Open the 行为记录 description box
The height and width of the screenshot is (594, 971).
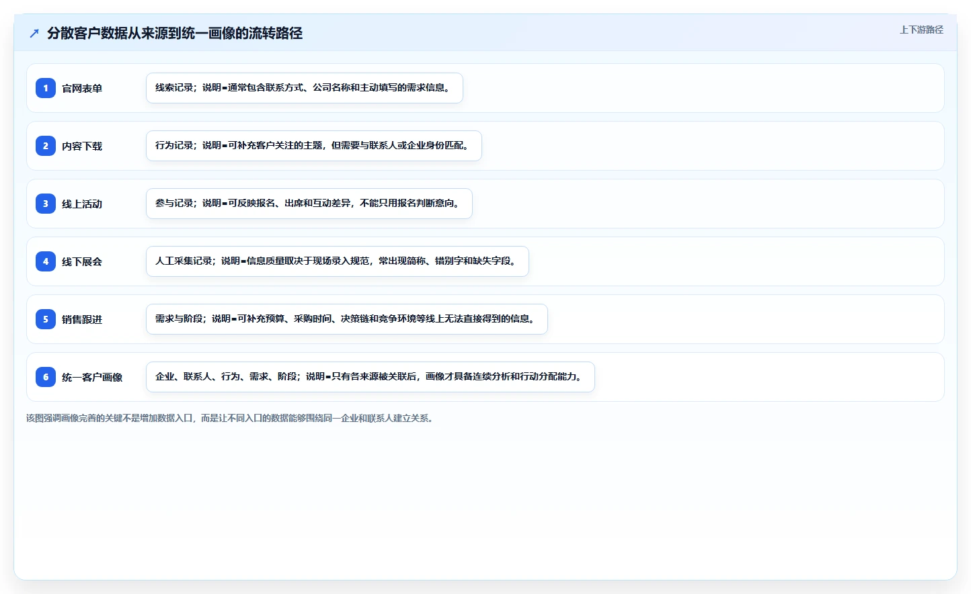pyautogui.click(x=314, y=146)
